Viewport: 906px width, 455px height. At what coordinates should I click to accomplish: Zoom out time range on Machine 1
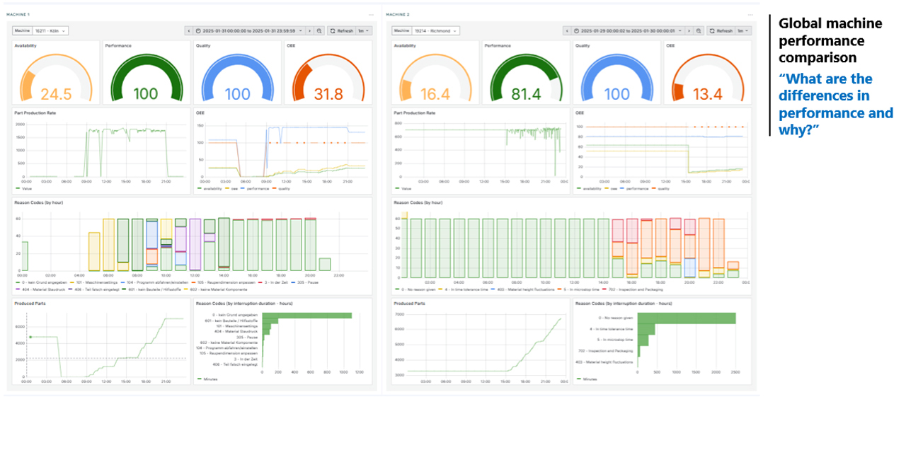pos(319,31)
